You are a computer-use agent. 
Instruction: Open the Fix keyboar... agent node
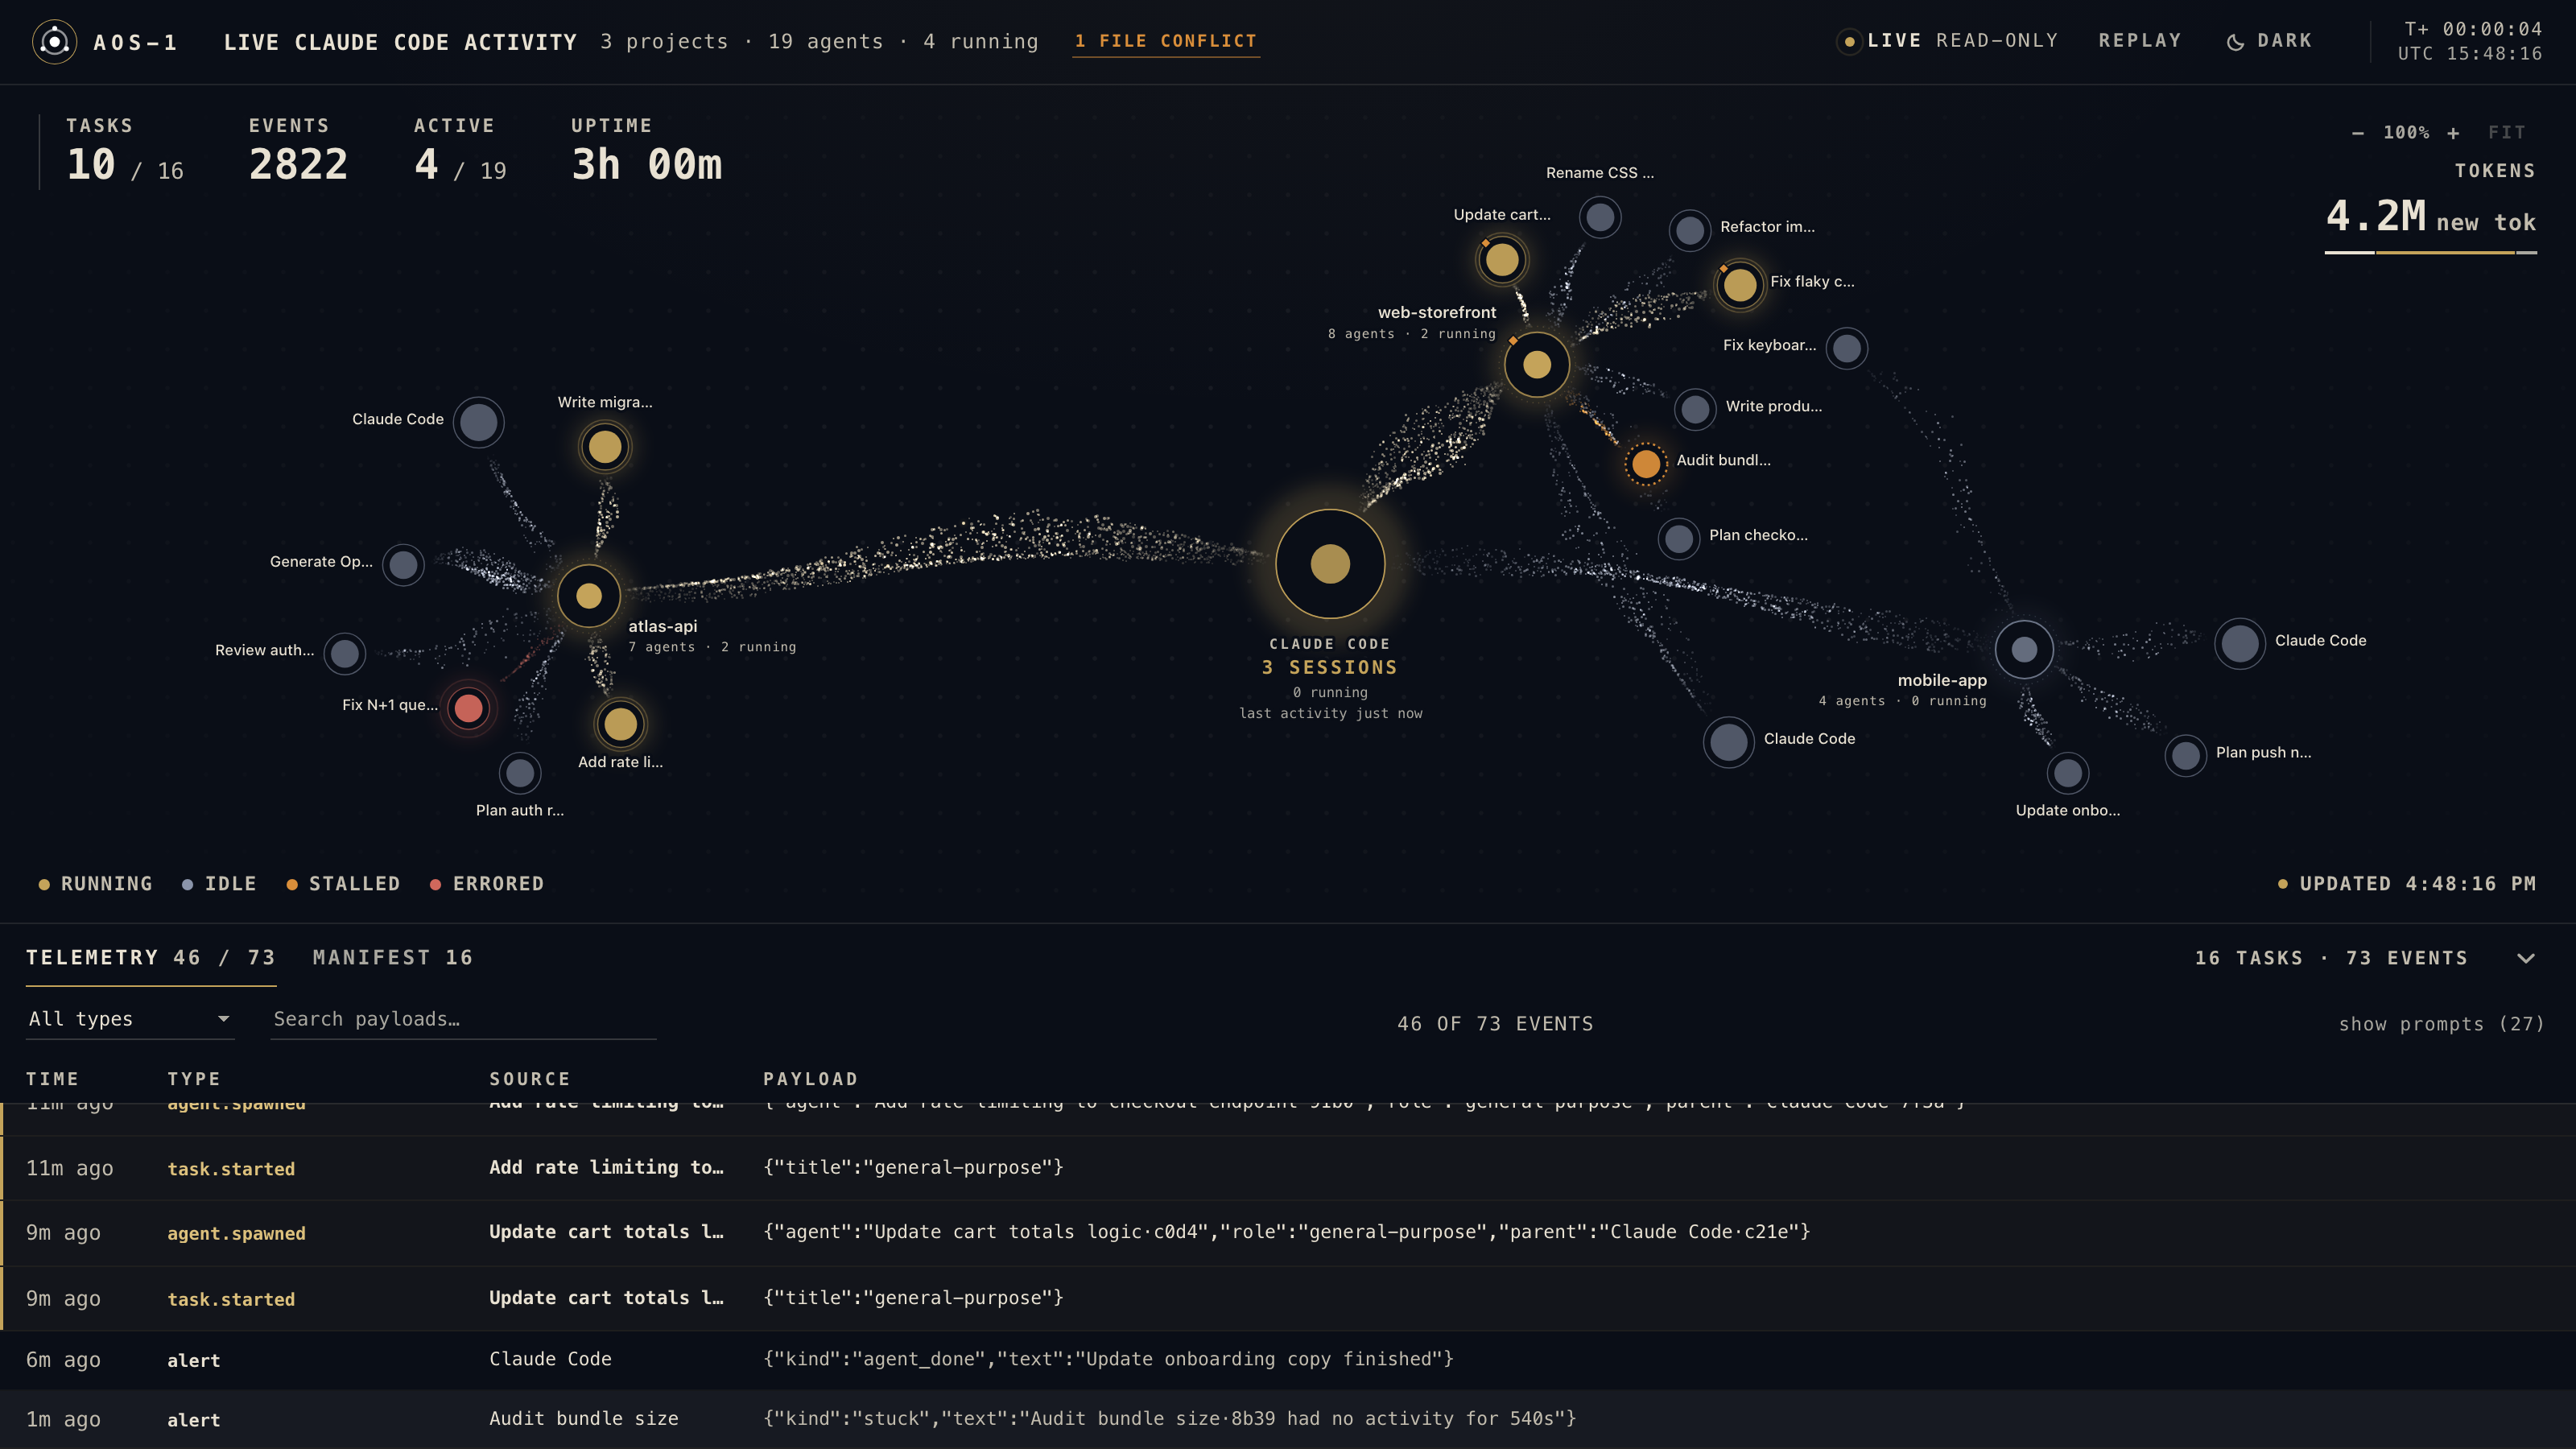tap(1847, 349)
